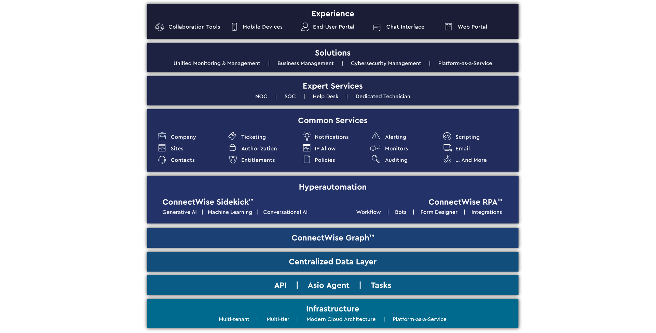
Task: Click the Monitors screens icon
Action: (x=375, y=148)
